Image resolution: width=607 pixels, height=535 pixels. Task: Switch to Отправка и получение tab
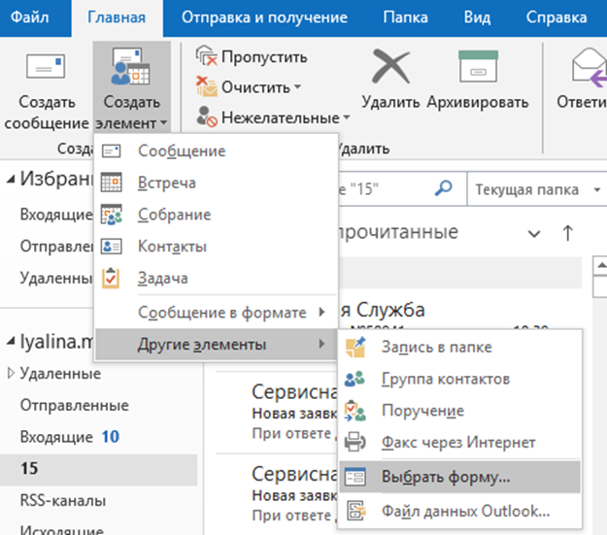coord(265,17)
